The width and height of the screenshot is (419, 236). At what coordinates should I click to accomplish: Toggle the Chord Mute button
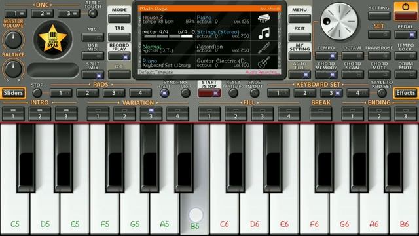379,75
